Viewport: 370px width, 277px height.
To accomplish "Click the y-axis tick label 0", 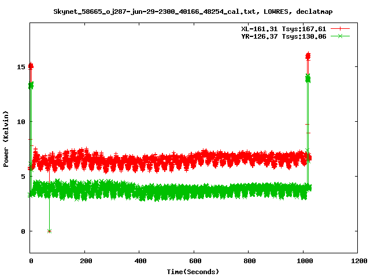I will pos(23,231).
